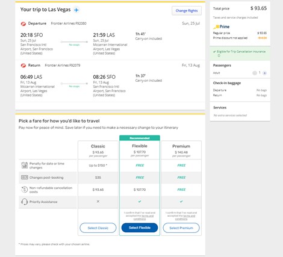This screenshot has height=257, width=283.
Task: Click info icon under Trip Cancellation insurance
Action: pos(219,55)
